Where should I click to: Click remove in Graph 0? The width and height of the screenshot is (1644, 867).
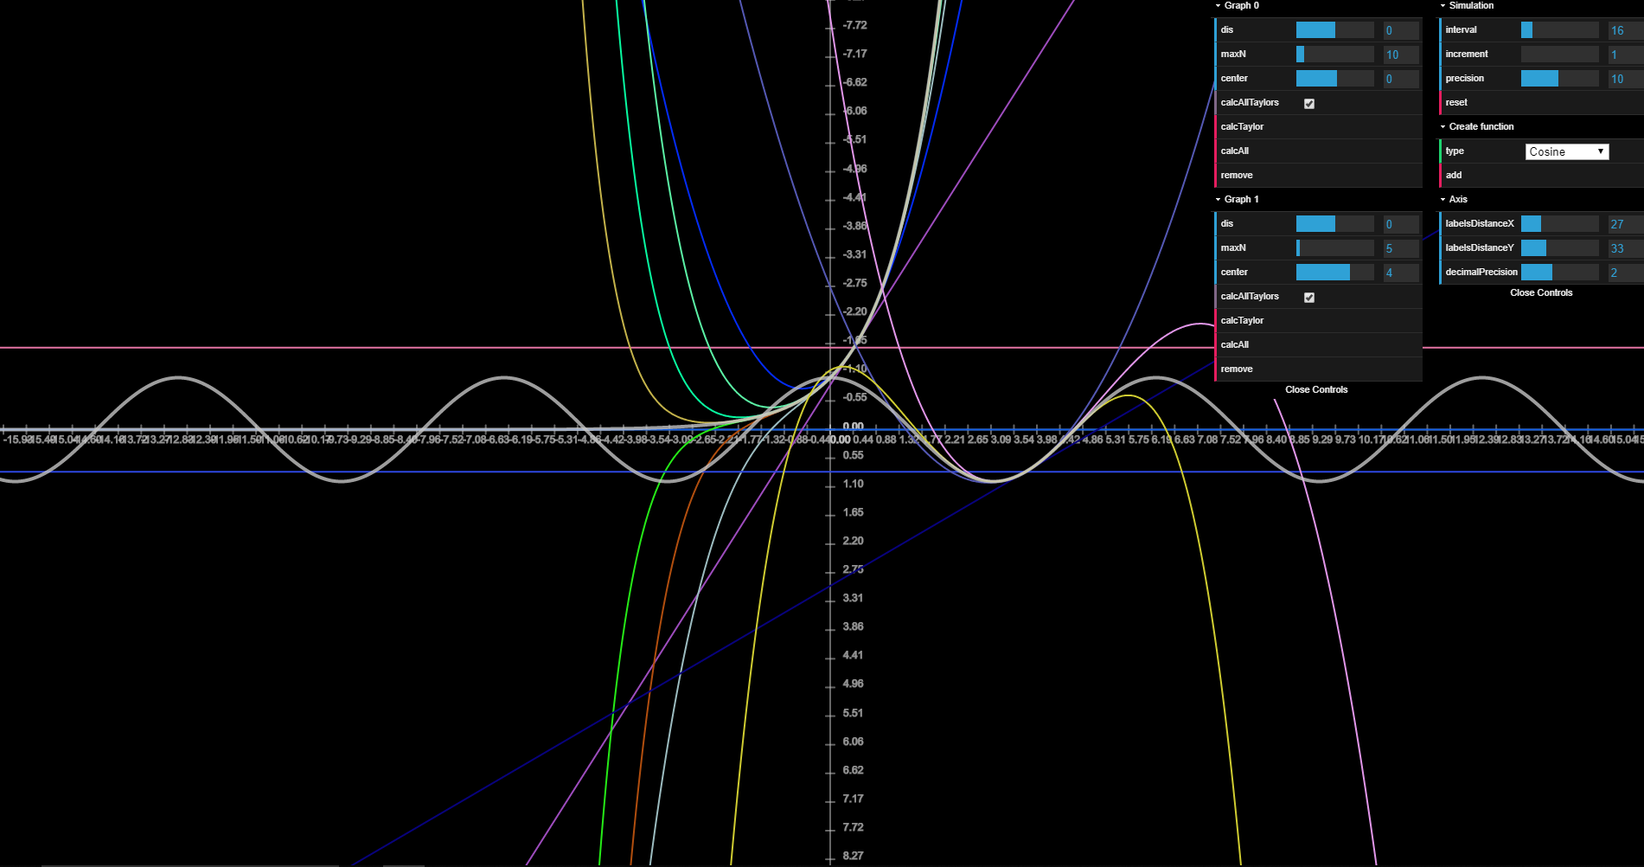1318,175
